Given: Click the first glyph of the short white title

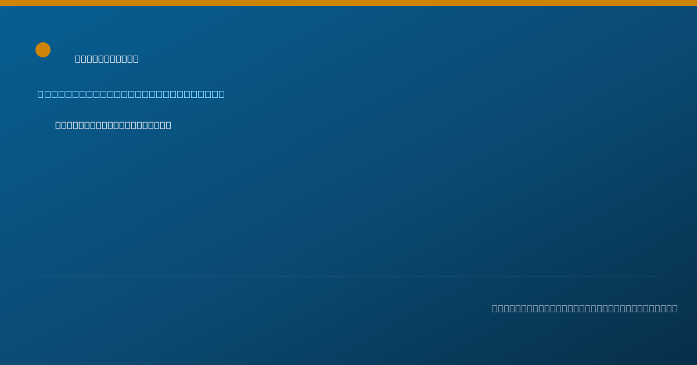Looking at the screenshot, I should click(x=78, y=59).
